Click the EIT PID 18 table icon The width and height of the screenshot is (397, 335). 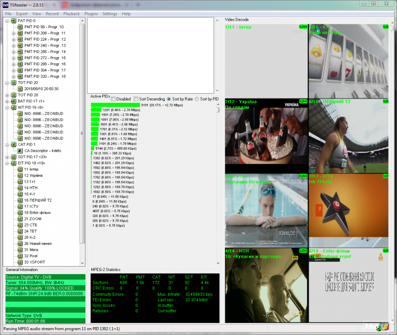point(13,163)
